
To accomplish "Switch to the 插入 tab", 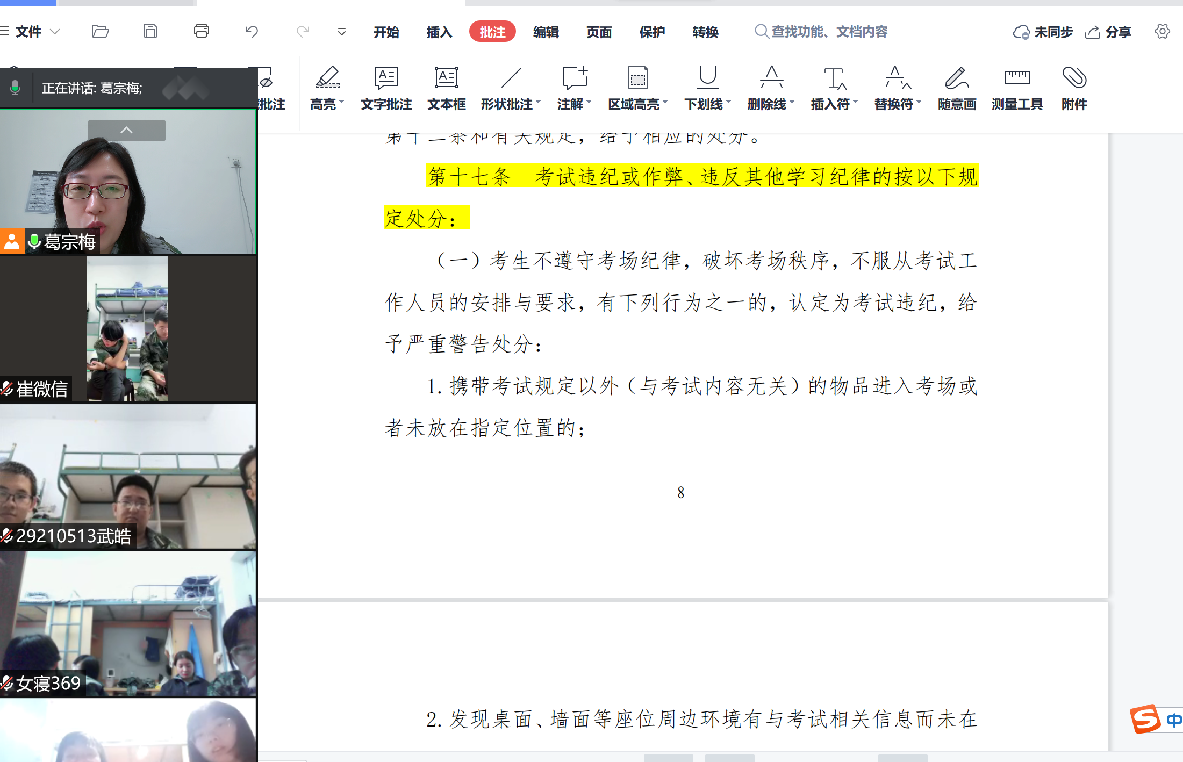I will (439, 32).
